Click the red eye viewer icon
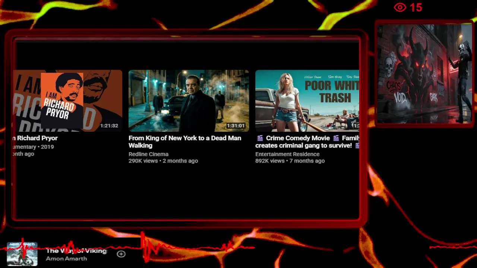 coord(400,7)
